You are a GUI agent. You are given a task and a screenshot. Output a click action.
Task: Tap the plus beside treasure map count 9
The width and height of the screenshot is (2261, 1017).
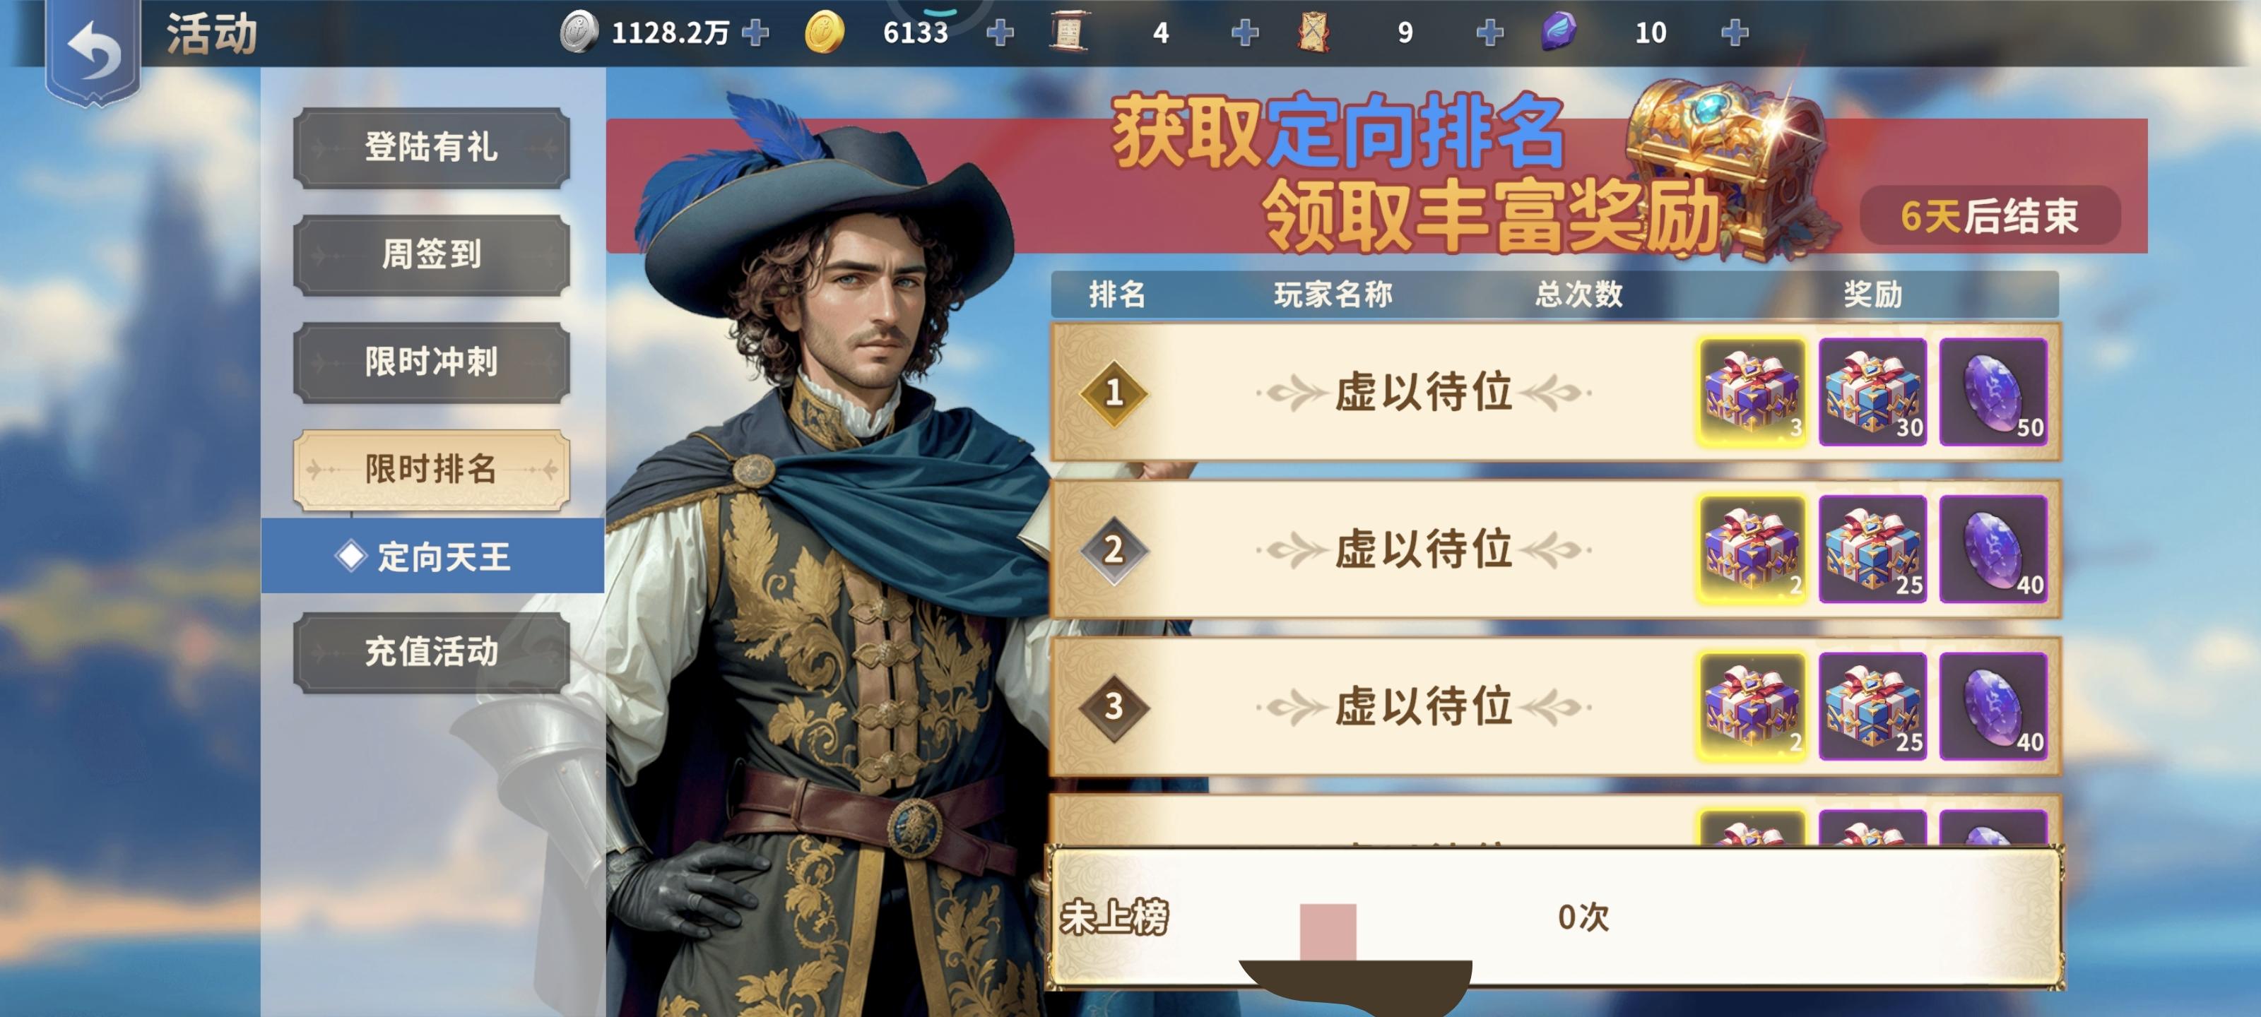coord(1489,33)
